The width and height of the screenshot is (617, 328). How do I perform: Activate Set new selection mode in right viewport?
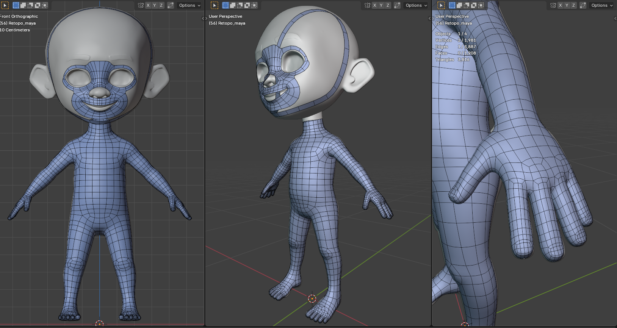tap(452, 5)
